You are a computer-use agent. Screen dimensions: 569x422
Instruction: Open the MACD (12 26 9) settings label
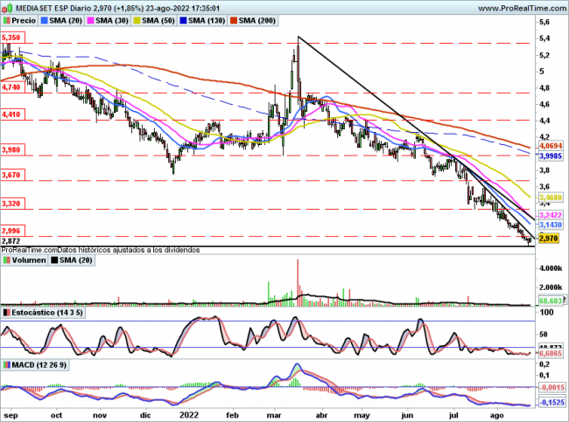click(39, 364)
